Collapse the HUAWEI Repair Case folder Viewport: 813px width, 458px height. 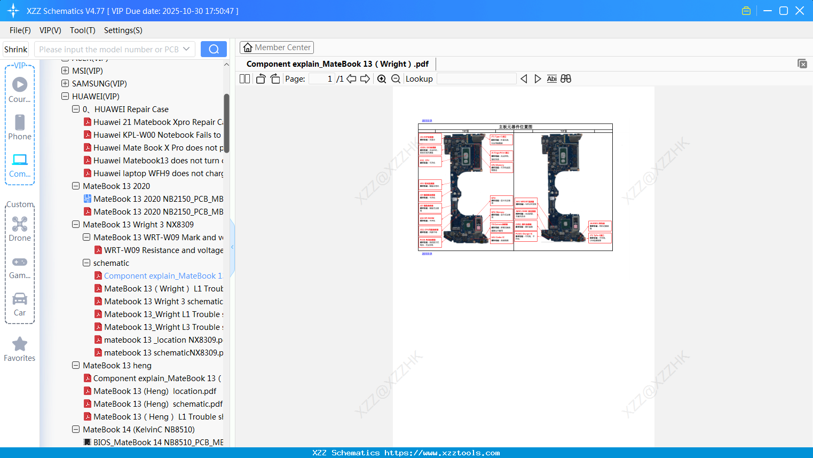(x=76, y=109)
